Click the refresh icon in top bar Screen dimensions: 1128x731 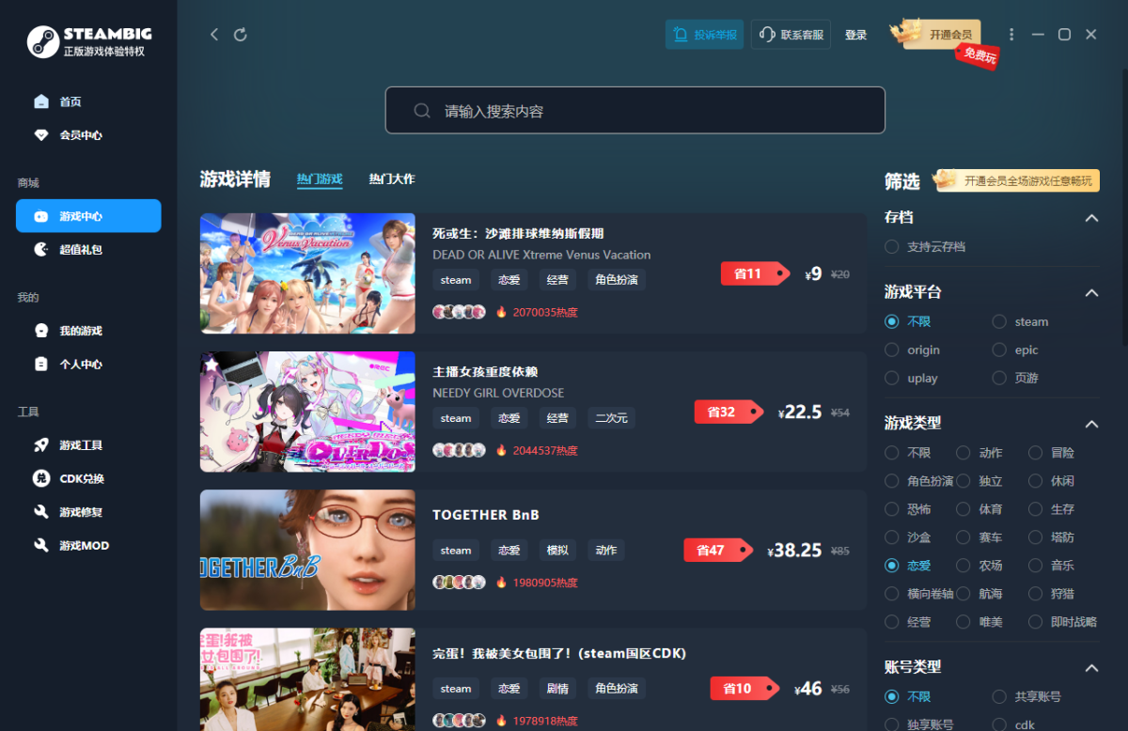point(241,35)
